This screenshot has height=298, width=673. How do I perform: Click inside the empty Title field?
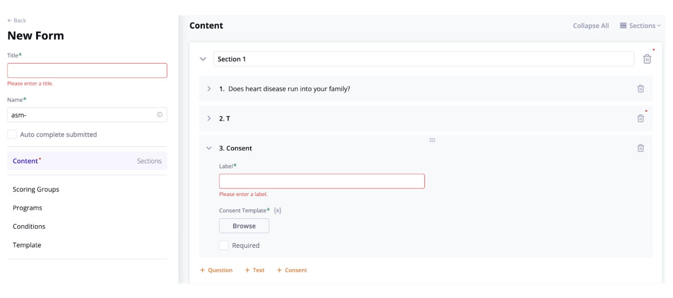click(87, 70)
